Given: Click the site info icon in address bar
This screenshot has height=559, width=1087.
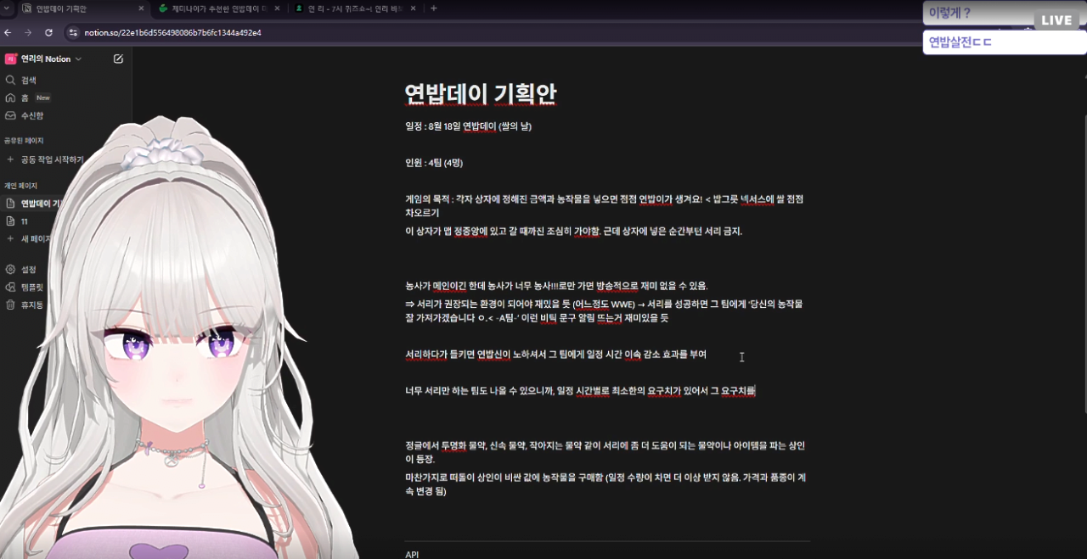Looking at the screenshot, I should (x=73, y=32).
